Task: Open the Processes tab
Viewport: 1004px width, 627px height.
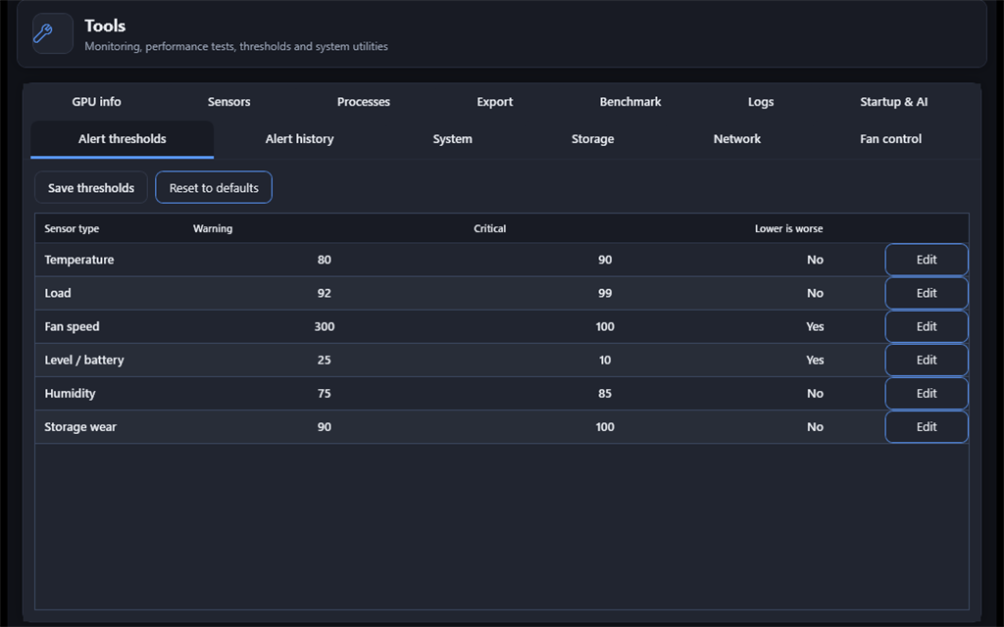Action: [363, 102]
